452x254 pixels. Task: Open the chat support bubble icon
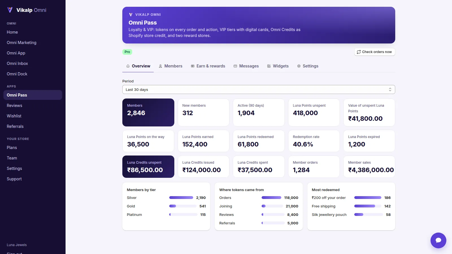(438, 240)
